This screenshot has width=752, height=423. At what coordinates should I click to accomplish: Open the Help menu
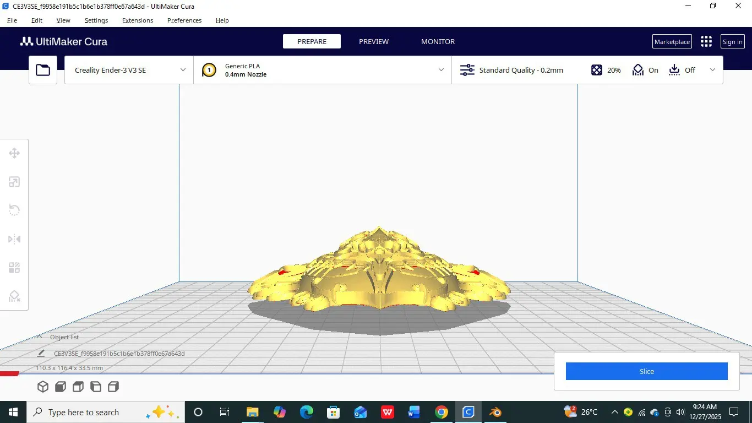pos(222,20)
